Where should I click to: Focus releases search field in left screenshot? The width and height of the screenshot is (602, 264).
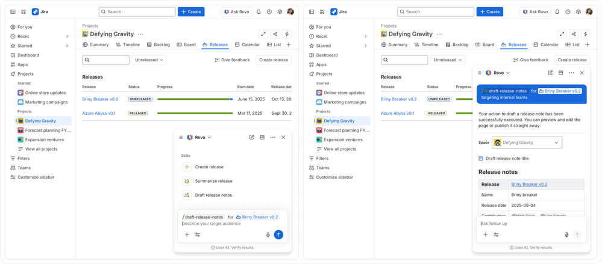tap(106, 60)
